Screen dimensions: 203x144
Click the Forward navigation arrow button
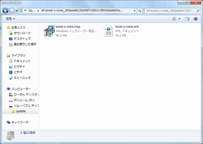(12, 11)
